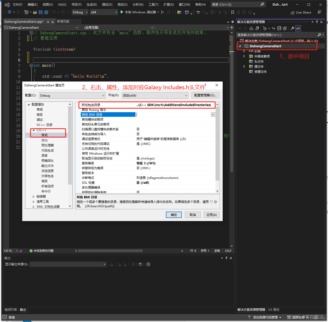The width and height of the screenshot is (328, 322).
Task: Open the 工具(T) menu
Action: pyautogui.click(x=153, y=5)
